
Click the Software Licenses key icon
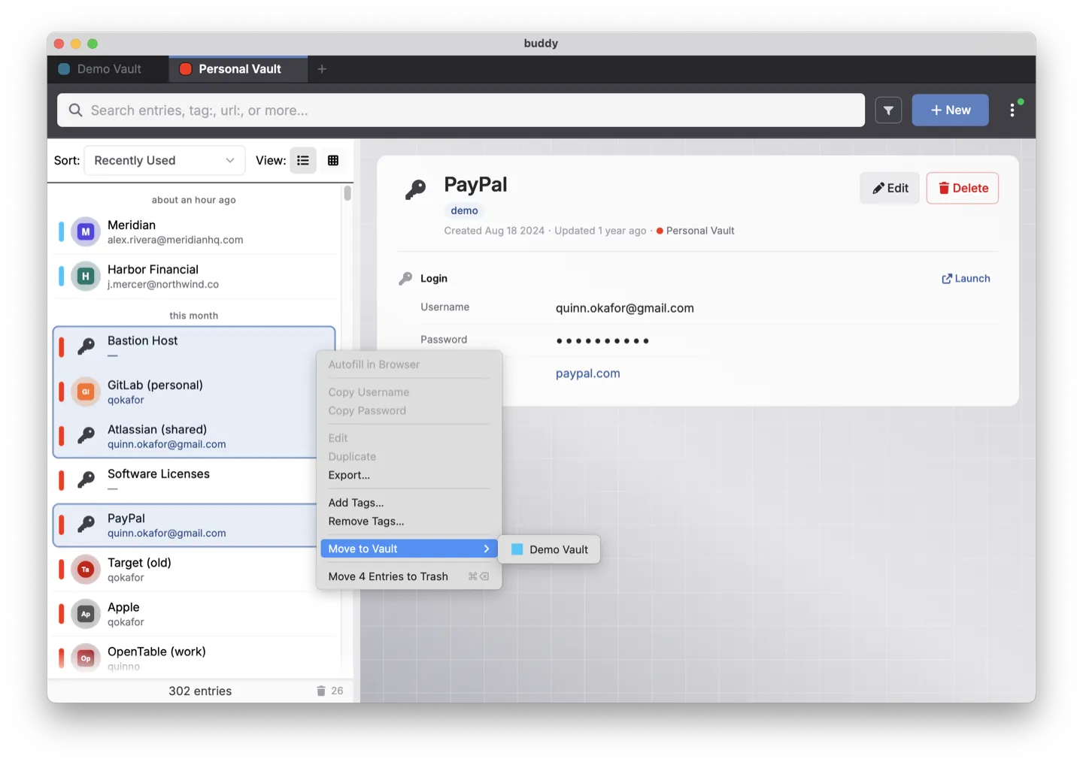click(86, 480)
